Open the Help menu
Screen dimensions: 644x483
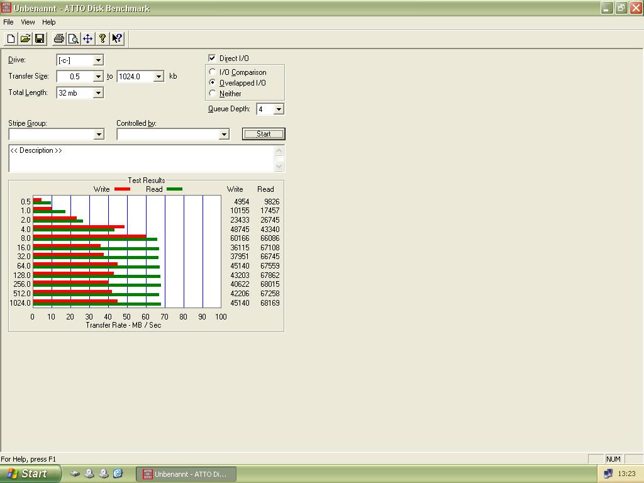49,22
